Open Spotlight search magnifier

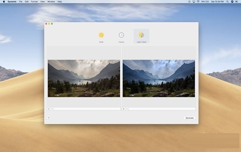tap(227, 2)
